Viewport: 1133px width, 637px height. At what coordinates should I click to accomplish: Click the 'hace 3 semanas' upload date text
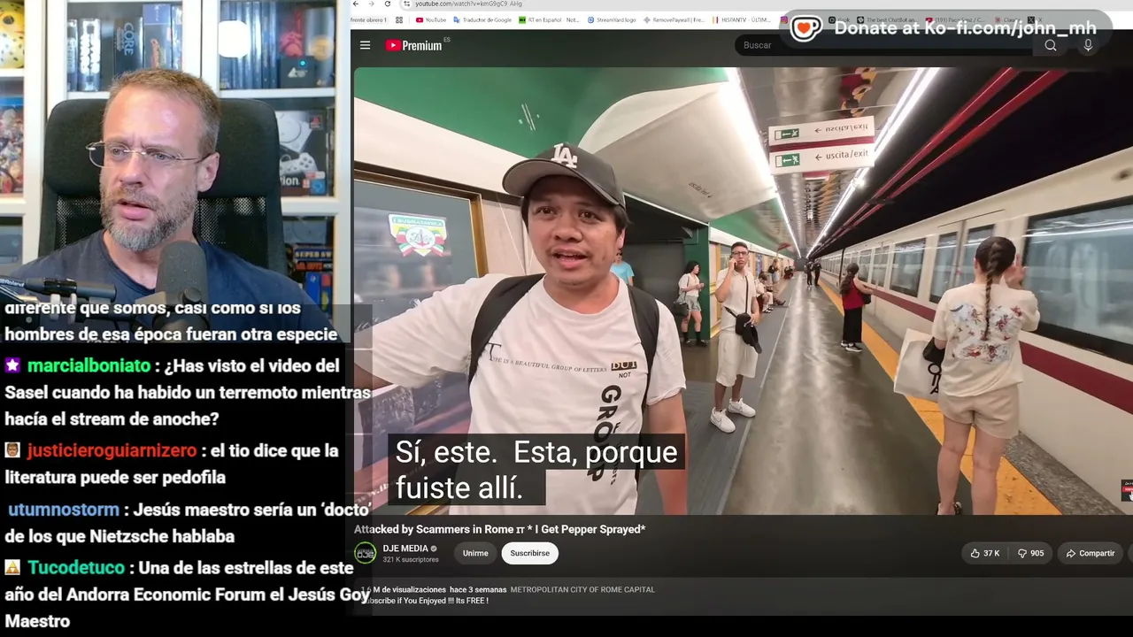478,589
